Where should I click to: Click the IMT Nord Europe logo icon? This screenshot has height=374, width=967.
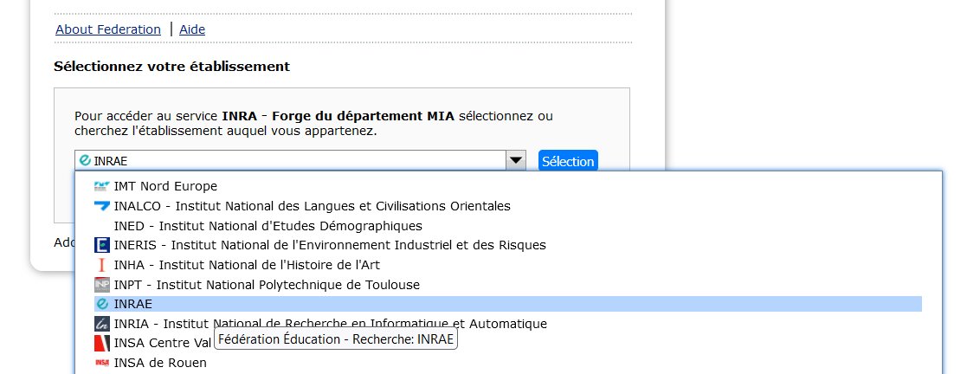102,186
